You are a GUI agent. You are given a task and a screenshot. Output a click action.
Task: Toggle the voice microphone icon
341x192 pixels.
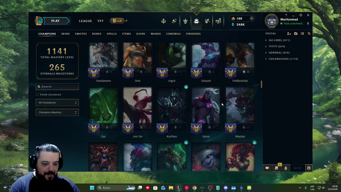(x=286, y=168)
